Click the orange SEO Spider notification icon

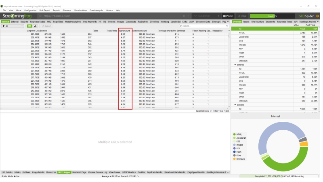[317, 16]
